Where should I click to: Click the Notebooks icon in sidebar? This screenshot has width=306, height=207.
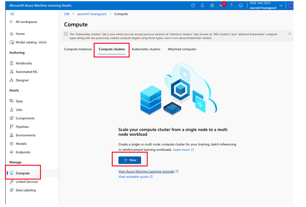point(12,63)
